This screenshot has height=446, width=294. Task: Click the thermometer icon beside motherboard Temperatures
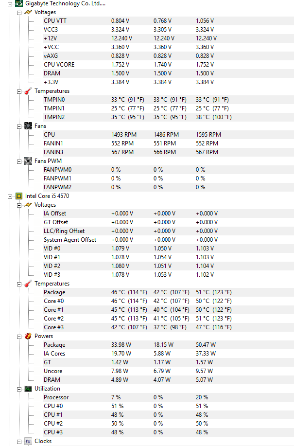(x=28, y=91)
